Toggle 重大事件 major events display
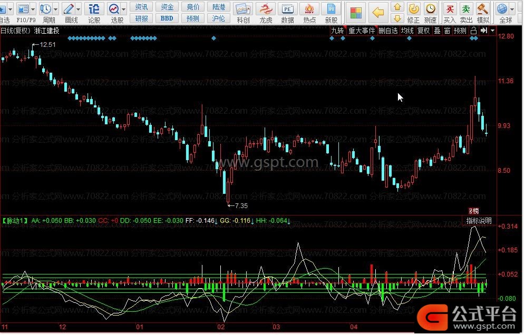The image size is (525, 335). tap(362, 31)
